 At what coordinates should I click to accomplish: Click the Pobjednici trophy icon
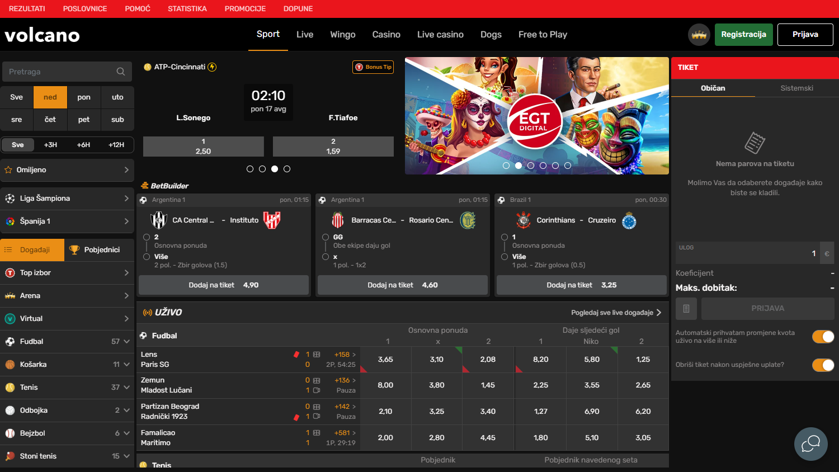74,250
